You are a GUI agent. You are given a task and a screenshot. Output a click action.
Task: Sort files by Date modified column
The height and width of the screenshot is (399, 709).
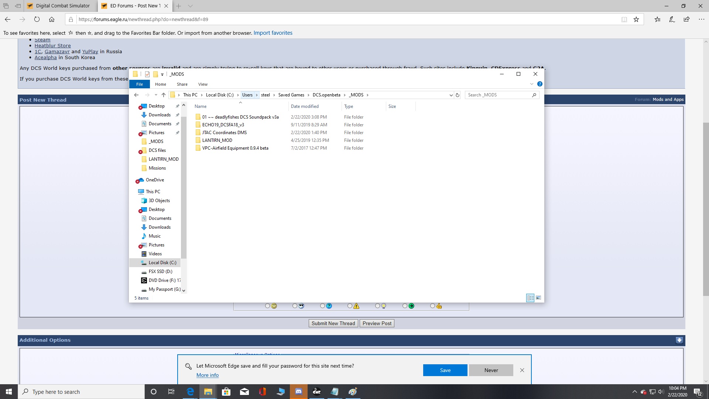point(305,106)
